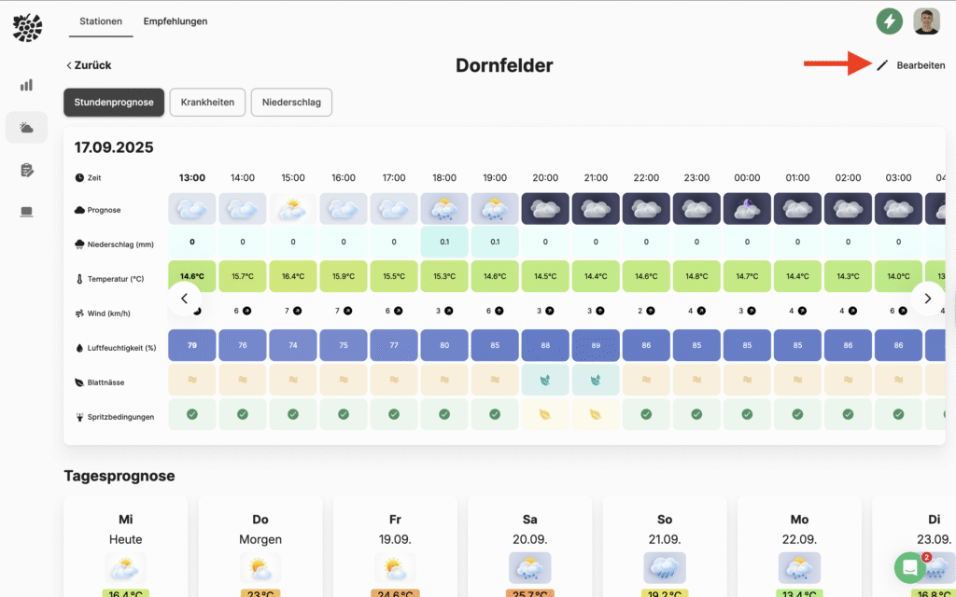Open the clipboard notes sidebar icon
This screenshot has width=956, height=597.
click(x=26, y=170)
